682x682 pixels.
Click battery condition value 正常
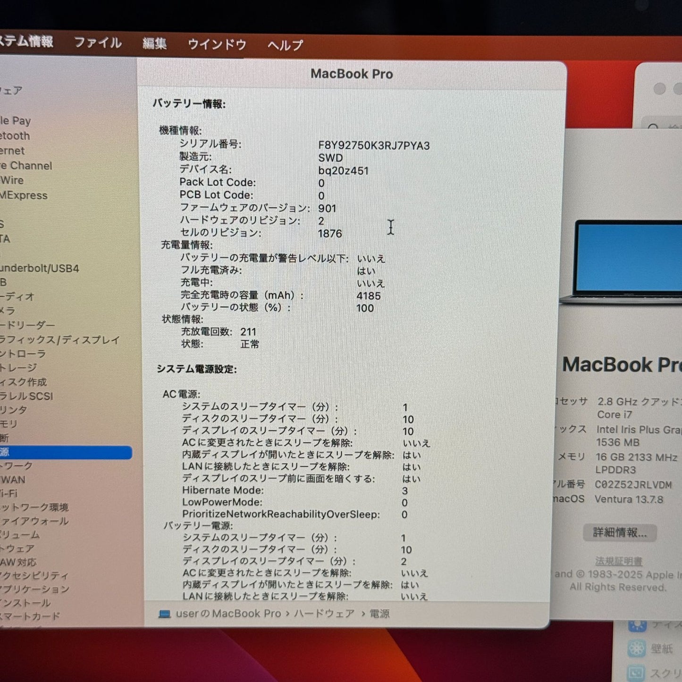(x=250, y=344)
